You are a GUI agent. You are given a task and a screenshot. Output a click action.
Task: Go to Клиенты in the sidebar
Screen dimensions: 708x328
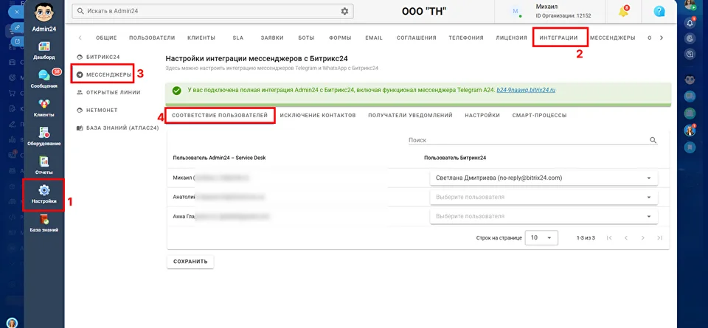click(x=44, y=108)
